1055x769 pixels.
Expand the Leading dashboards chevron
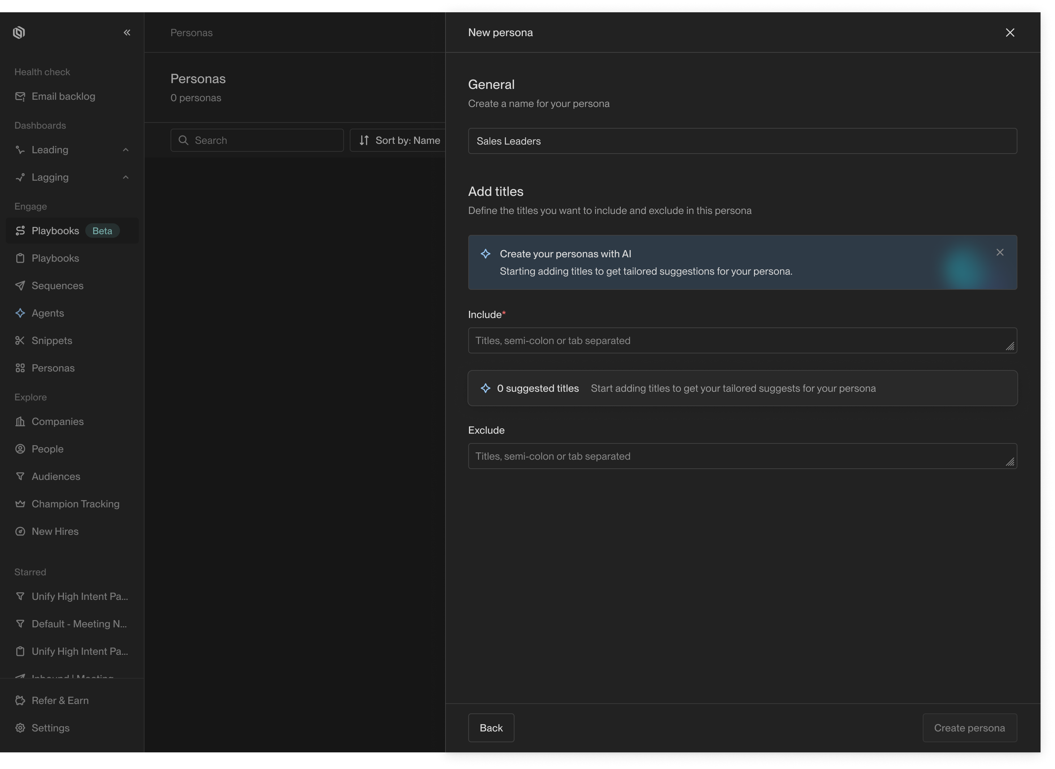tap(126, 150)
